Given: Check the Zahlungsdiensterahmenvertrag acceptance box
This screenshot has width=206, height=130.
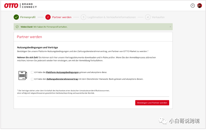Looking at the screenshot, I should (32, 79).
